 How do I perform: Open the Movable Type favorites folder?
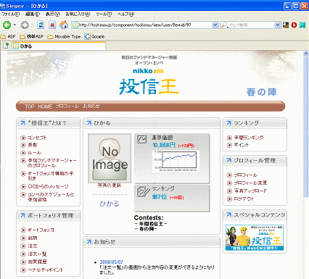pyautogui.click(x=64, y=36)
